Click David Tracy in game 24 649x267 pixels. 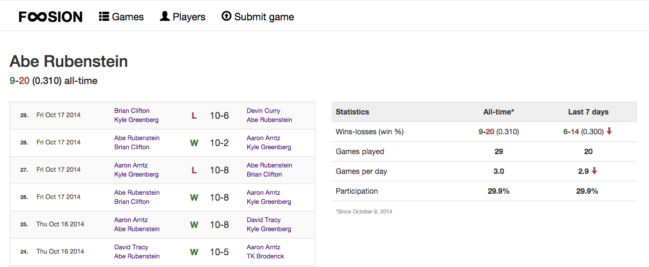[x=131, y=247]
